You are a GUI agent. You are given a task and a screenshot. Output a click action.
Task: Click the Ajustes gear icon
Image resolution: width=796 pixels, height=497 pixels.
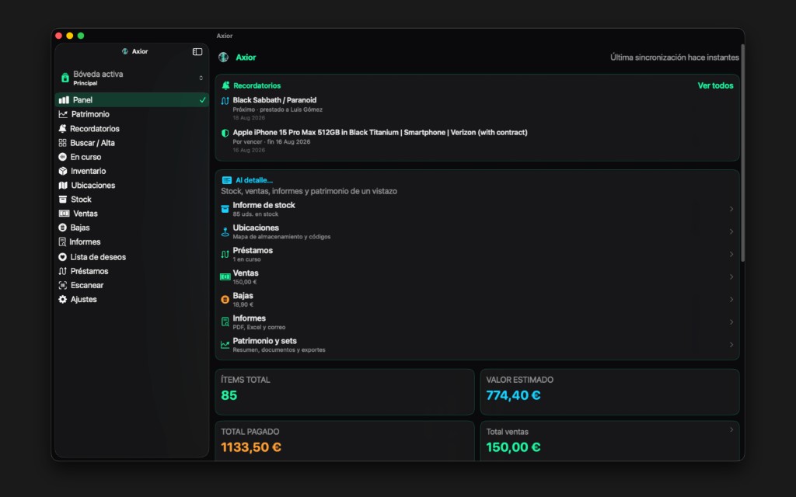(62, 299)
